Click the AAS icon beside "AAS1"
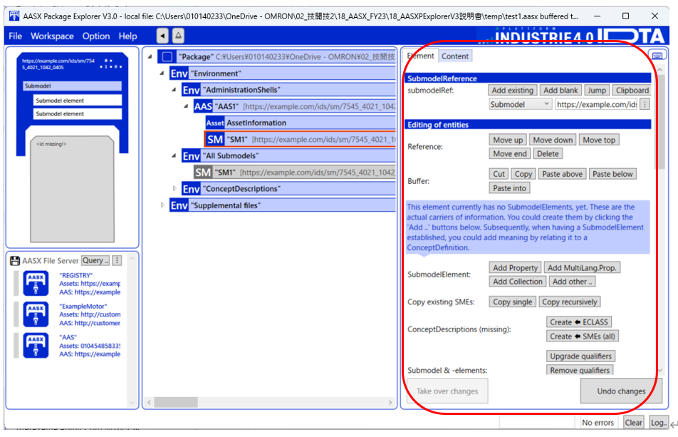 tap(203, 106)
